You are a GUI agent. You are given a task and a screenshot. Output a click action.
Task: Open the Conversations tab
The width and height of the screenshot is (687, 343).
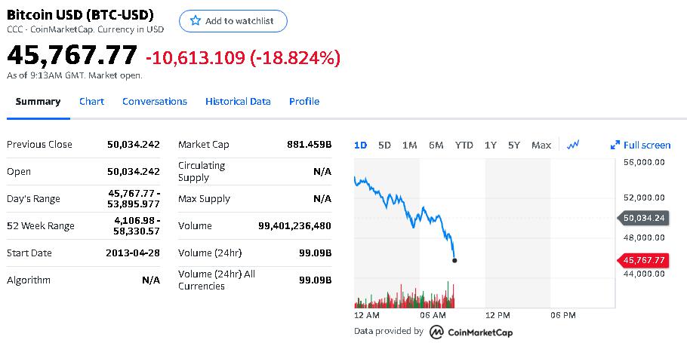[154, 102]
